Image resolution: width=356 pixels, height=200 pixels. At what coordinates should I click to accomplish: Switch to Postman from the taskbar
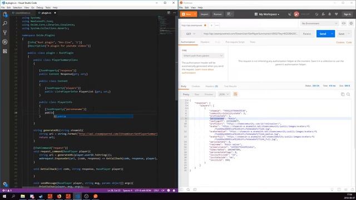pos(95,196)
